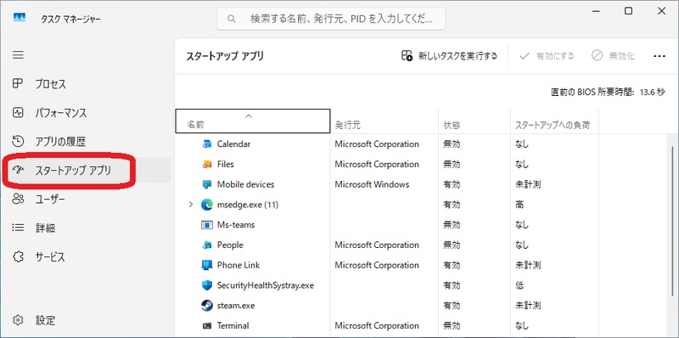The width and height of the screenshot is (679, 338).
Task: Select the Mobile devices row name
Action: (245, 184)
